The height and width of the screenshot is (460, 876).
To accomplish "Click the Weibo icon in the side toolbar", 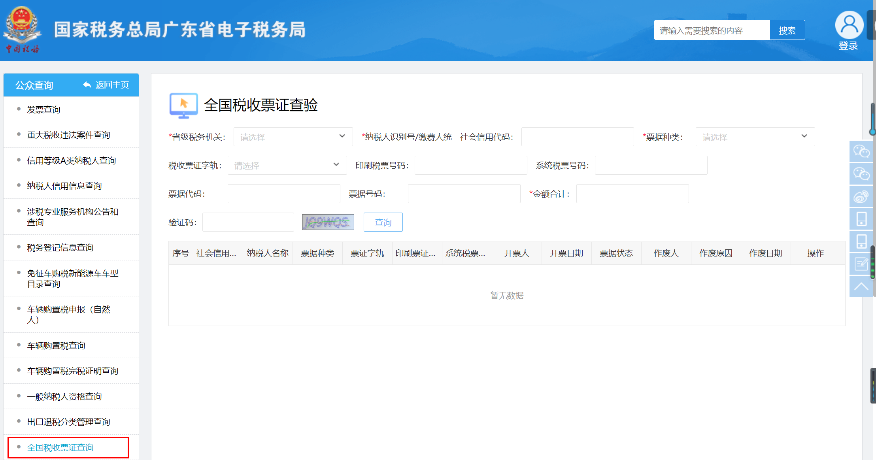I will click(861, 196).
